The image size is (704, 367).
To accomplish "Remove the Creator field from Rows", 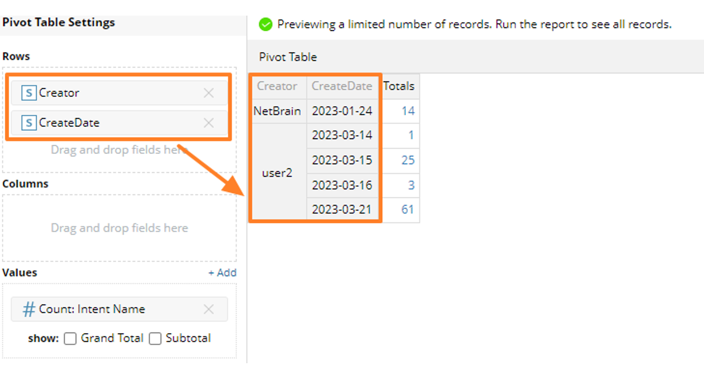I will point(209,93).
